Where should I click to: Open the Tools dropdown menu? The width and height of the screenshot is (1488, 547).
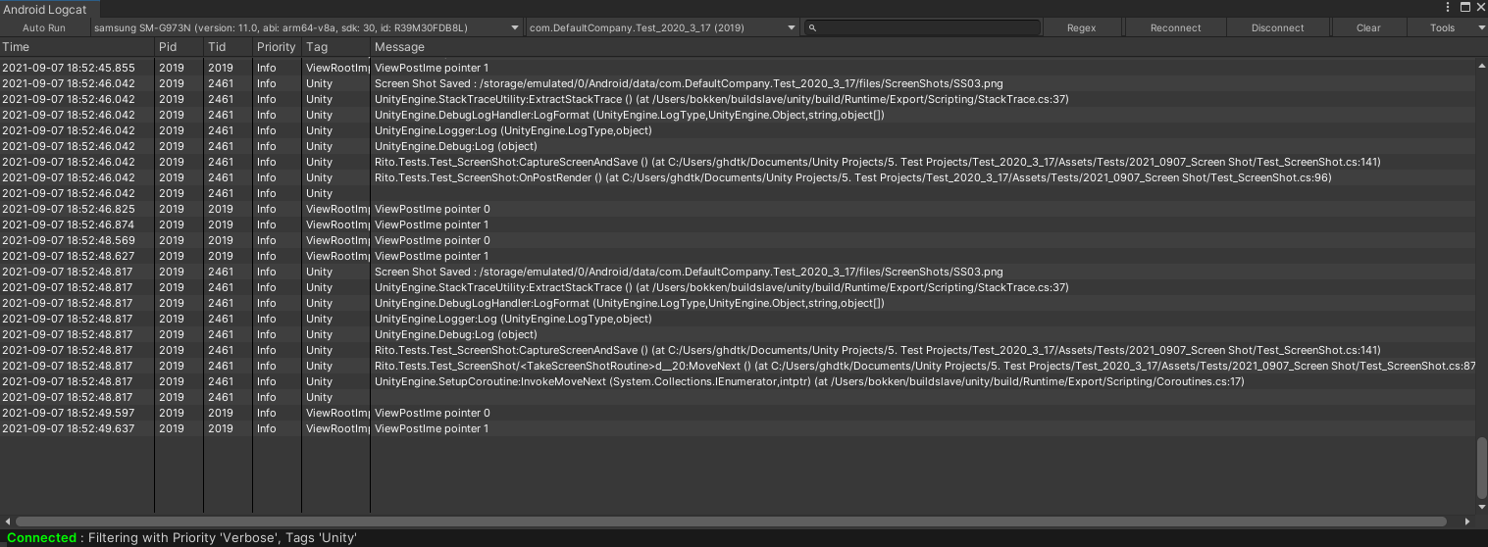[x=1450, y=28]
